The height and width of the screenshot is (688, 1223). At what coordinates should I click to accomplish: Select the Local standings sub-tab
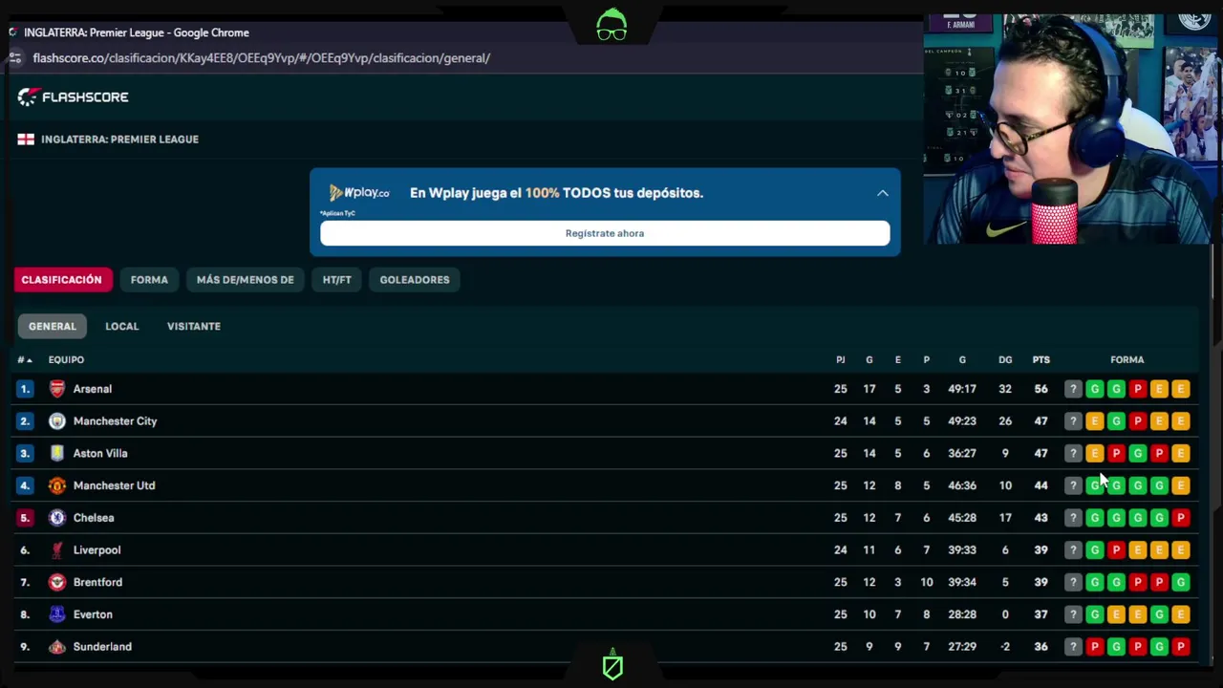click(x=121, y=327)
